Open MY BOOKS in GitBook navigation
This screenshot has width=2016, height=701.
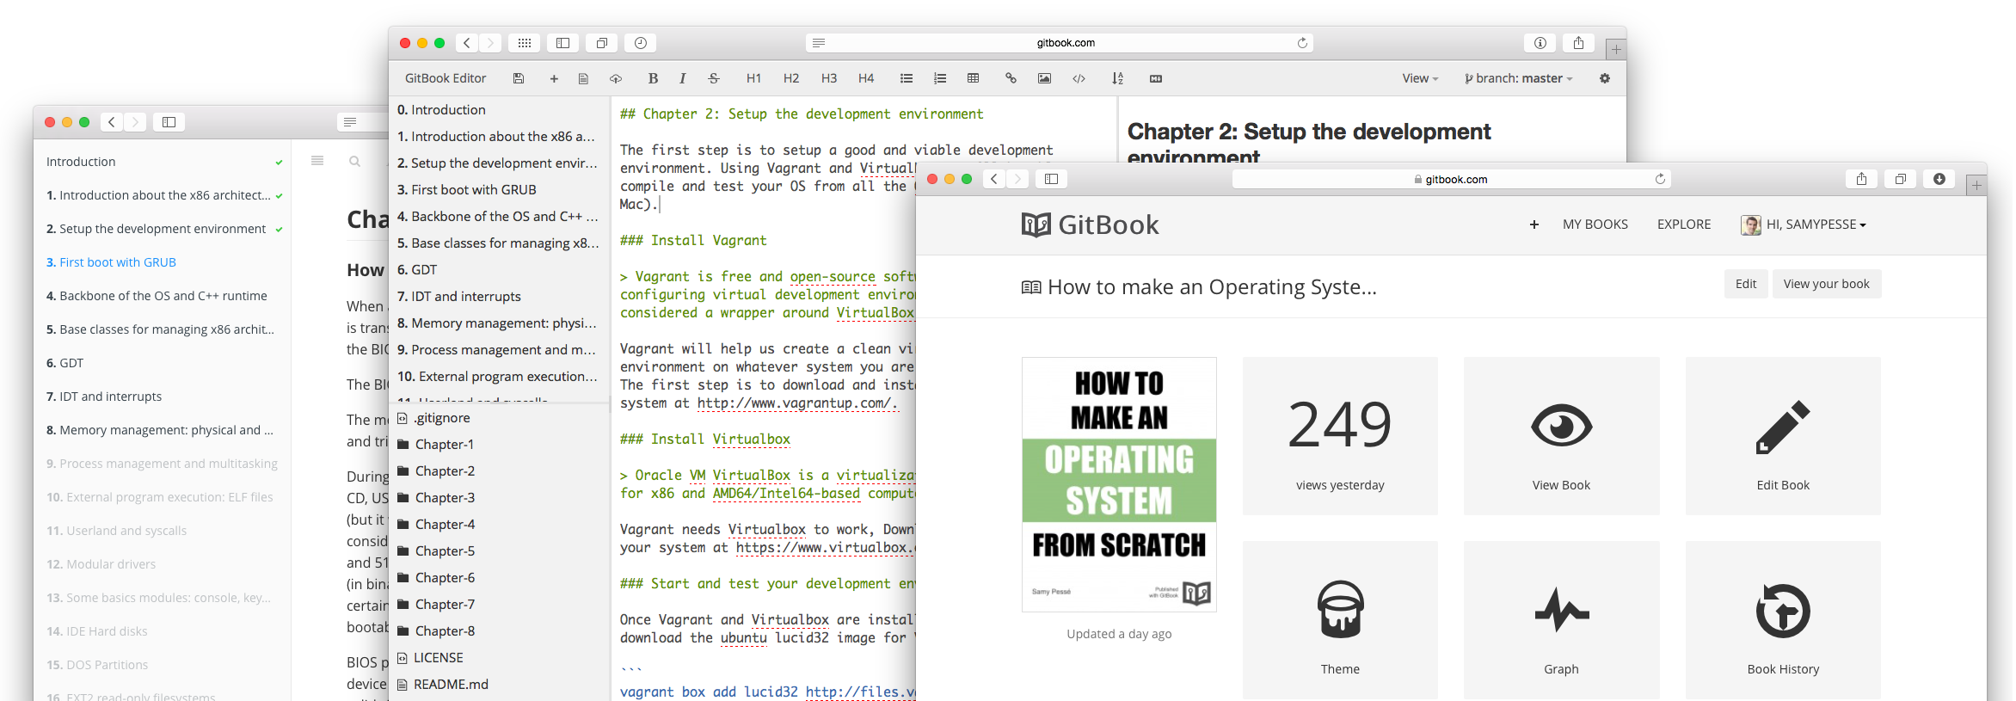click(x=1595, y=224)
